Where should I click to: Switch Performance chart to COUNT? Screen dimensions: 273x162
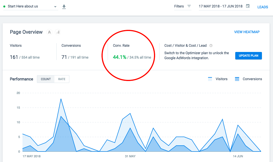point(46,79)
